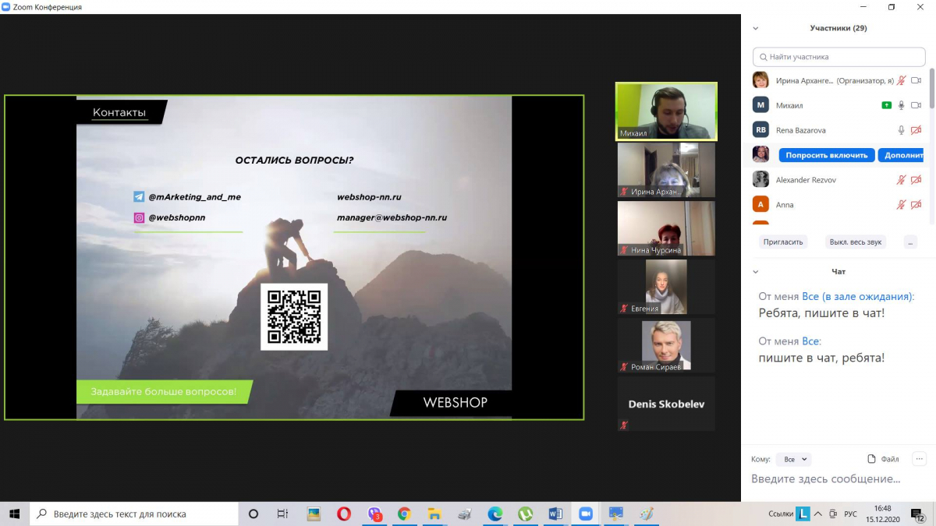The width and height of the screenshot is (936, 526).
Task: Toggle Rena Bazarova's crossed-out camera icon
Action: (916, 130)
